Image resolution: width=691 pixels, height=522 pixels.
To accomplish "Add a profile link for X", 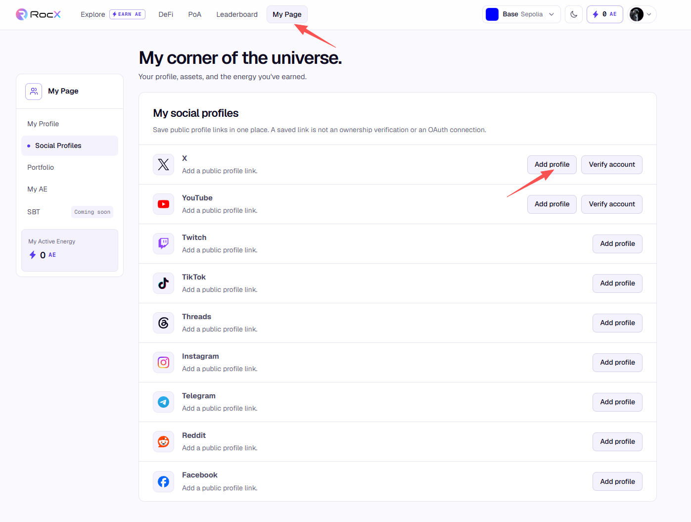I will click(x=552, y=165).
